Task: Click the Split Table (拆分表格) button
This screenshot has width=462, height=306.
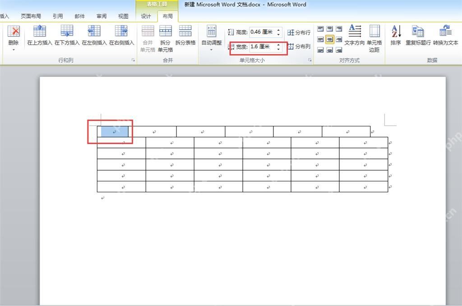Action: pyautogui.click(x=185, y=35)
